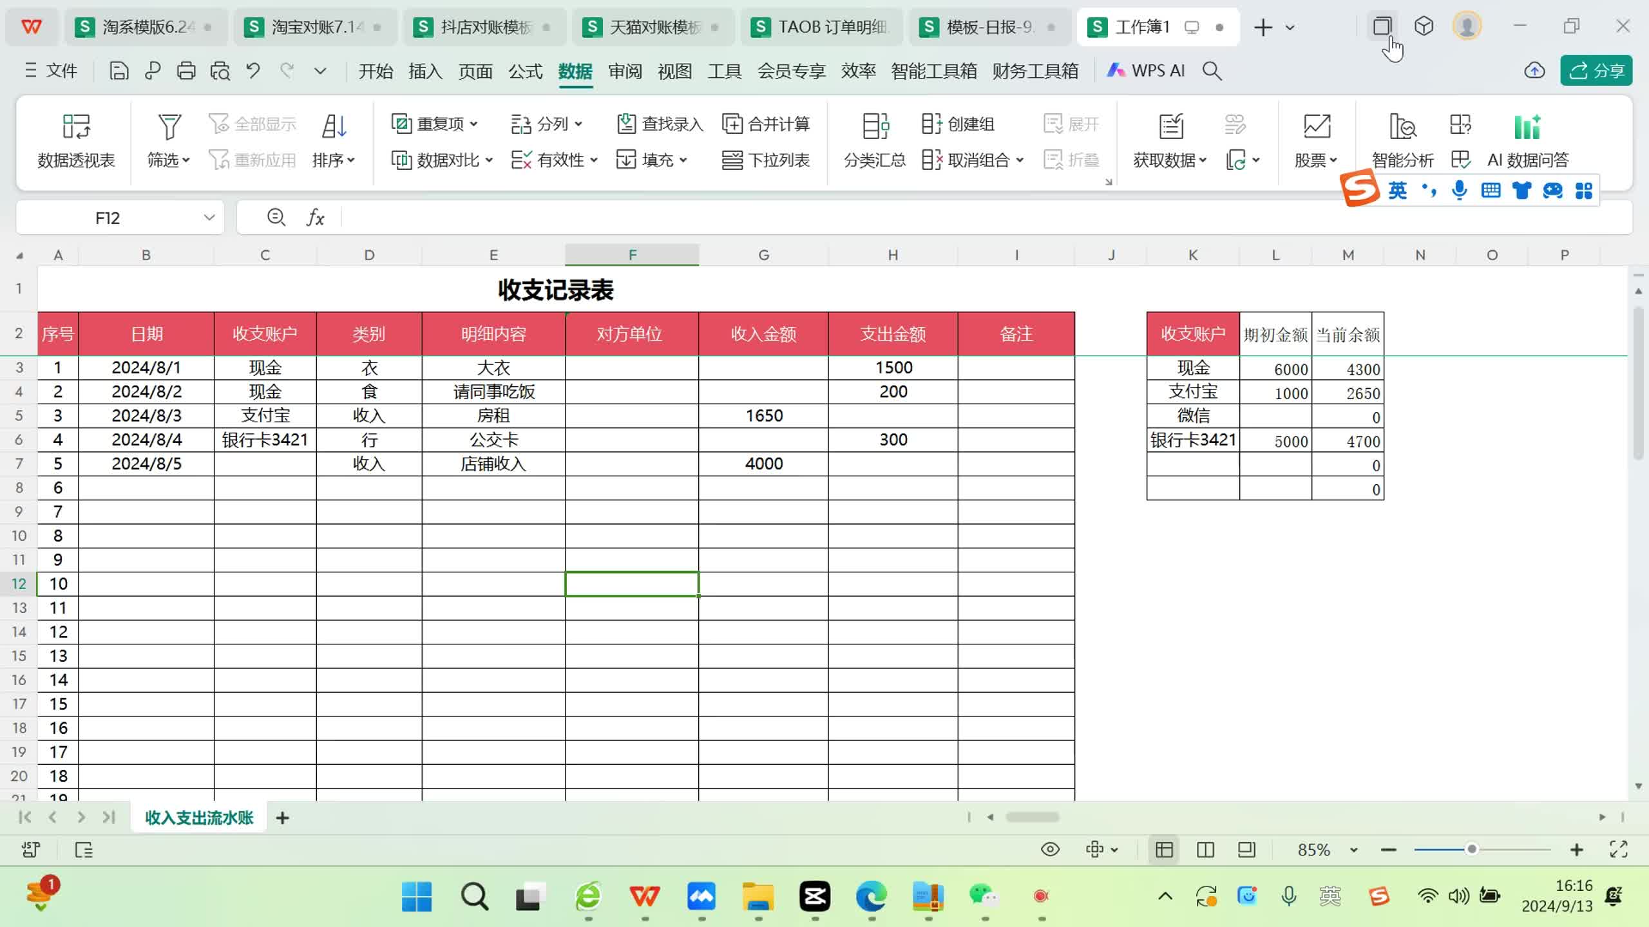
Task: Open the zoom percentage 85% dropdown
Action: coord(1353,850)
